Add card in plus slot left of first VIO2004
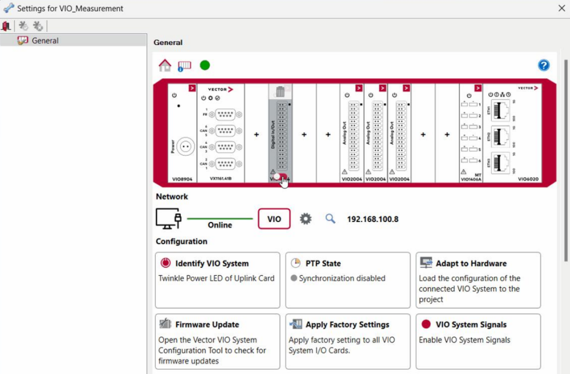The height and width of the screenshot is (374, 570). tap(328, 135)
